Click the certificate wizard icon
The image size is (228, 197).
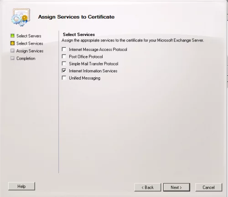point(21,17)
